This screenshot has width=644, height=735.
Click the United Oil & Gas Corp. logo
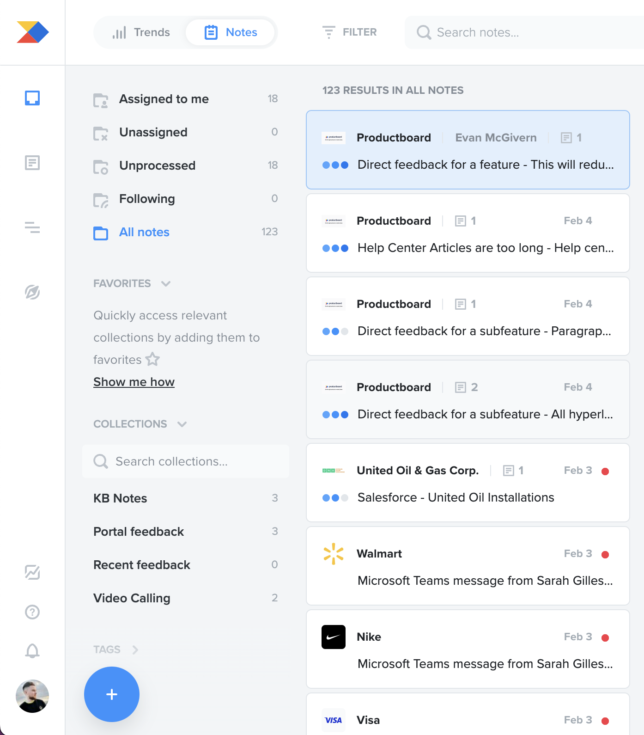coord(334,471)
